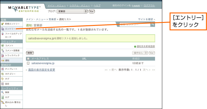Open the 操作なし actions dropdown
207x109 pixels.
pos(140,53)
